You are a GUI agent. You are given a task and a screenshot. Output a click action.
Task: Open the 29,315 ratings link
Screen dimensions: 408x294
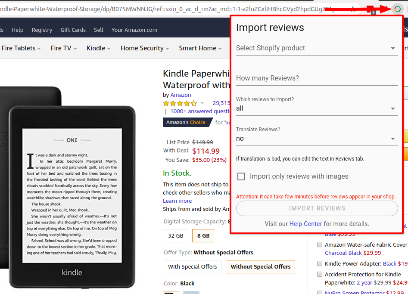pos(221,103)
